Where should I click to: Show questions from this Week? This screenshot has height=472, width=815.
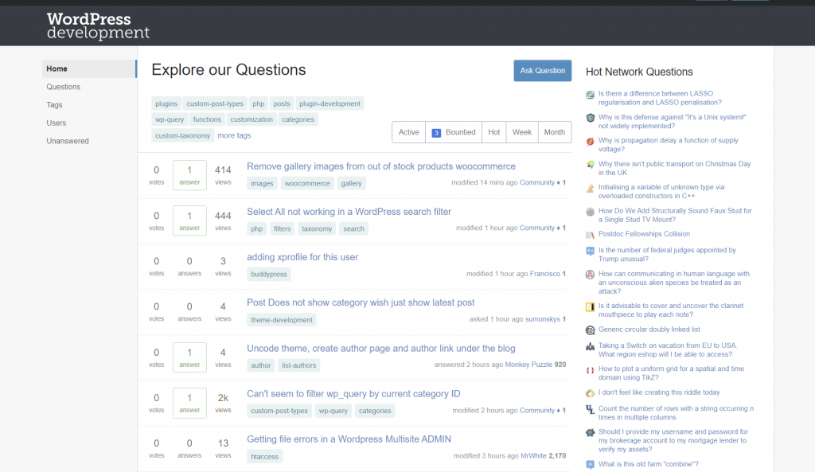click(x=522, y=133)
